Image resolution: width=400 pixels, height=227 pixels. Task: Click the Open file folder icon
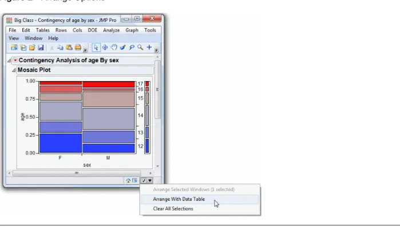click(x=32, y=47)
